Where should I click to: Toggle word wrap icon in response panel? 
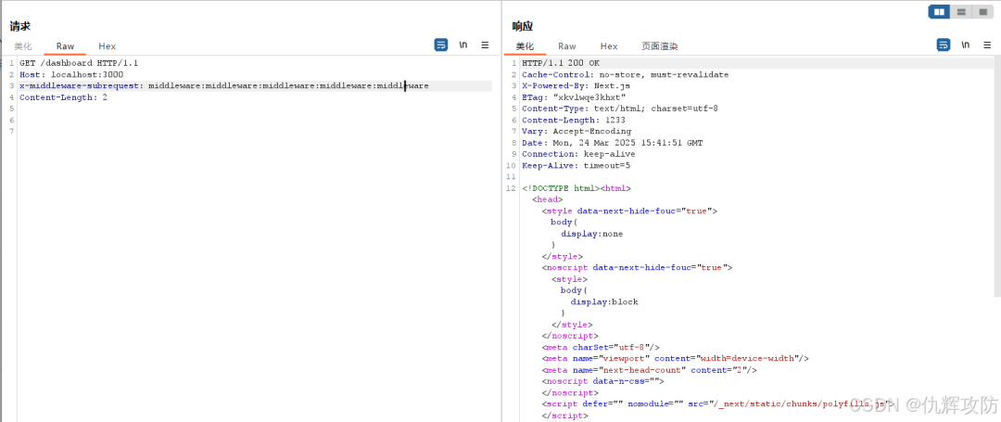pyautogui.click(x=943, y=45)
